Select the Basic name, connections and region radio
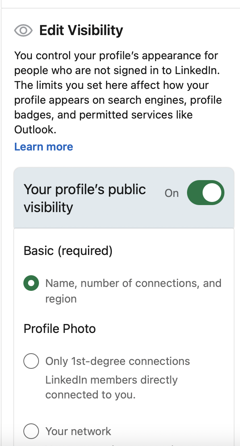 (x=31, y=283)
